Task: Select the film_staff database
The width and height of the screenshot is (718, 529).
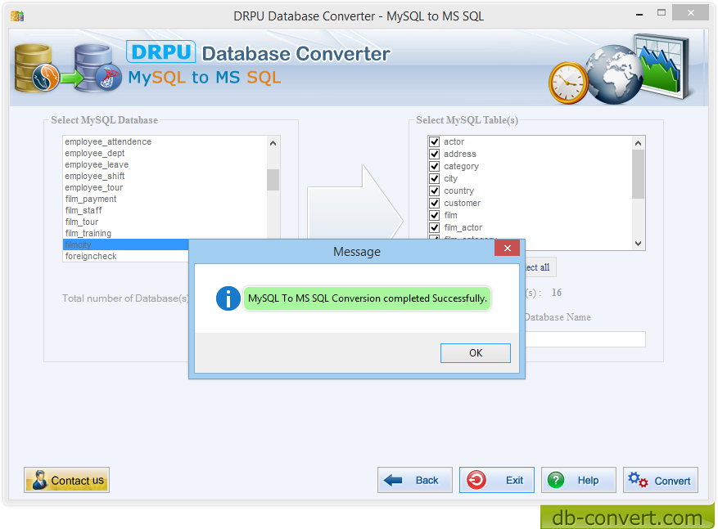Action: (x=165, y=210)
